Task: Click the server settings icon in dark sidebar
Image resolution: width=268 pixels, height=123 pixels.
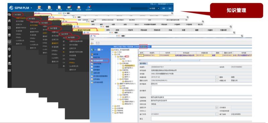Action: (x=10, y=64)
